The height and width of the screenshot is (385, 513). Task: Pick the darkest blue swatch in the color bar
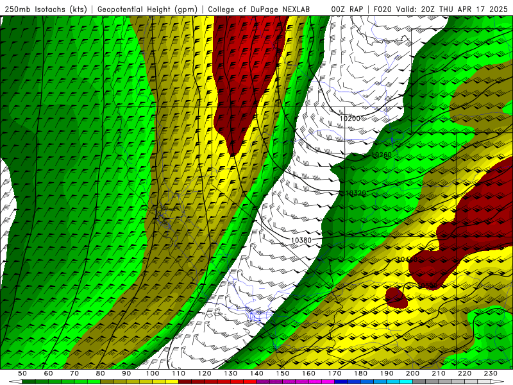(341, 381)
